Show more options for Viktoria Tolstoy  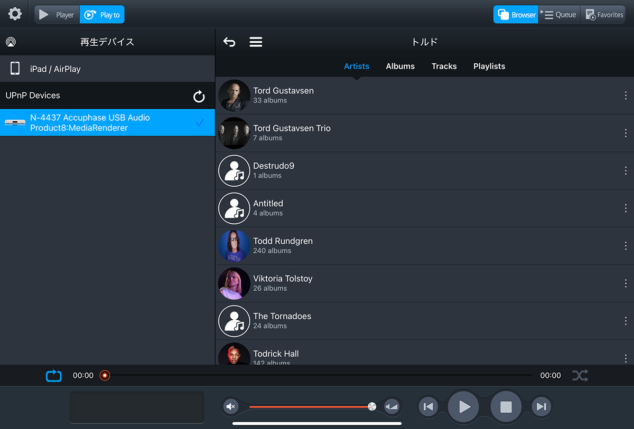626,283
